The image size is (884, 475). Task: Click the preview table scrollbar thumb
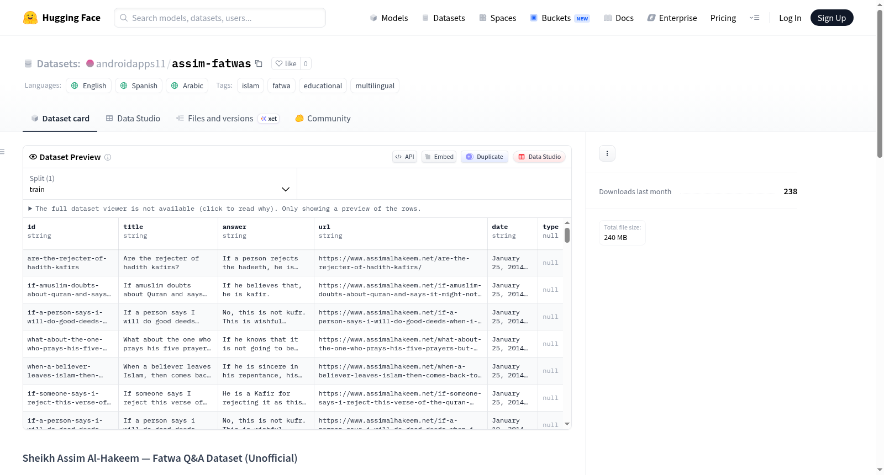(567, 235)
